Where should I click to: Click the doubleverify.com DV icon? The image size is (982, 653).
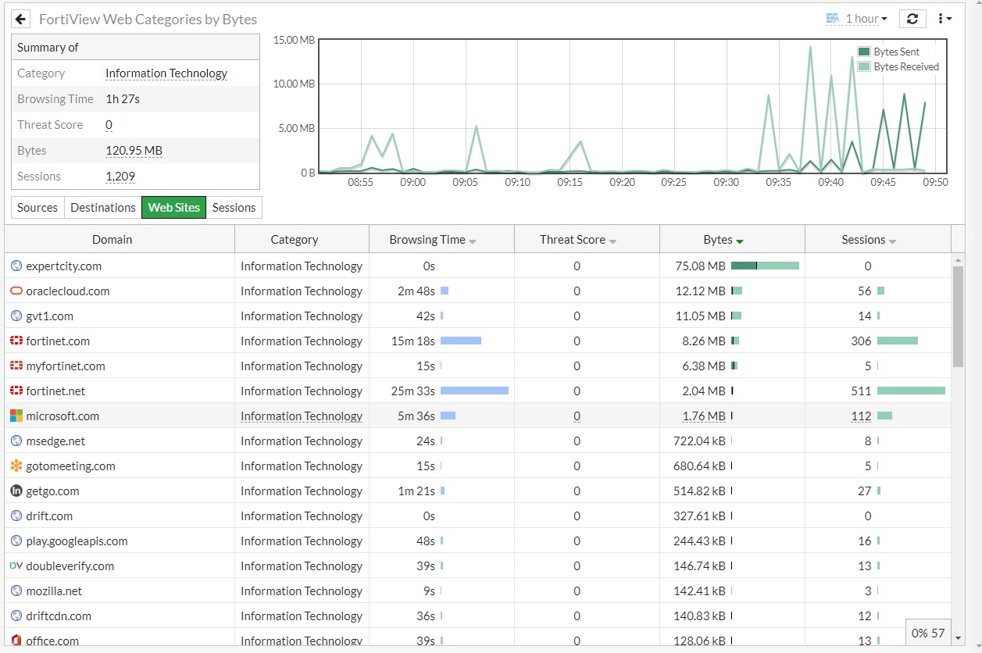coord(16,566)
